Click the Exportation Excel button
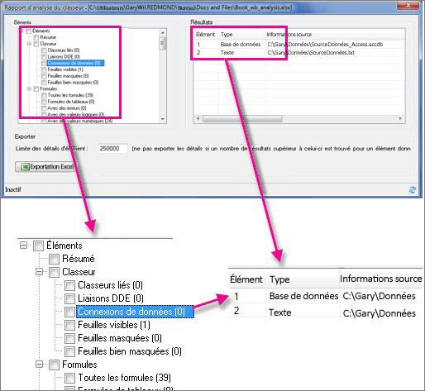This screenshot has width=425, height=391. pos(46,167)
